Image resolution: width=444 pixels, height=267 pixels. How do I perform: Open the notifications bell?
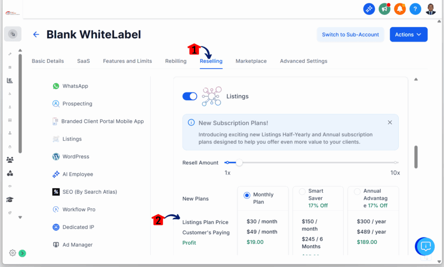pos(400,9)
